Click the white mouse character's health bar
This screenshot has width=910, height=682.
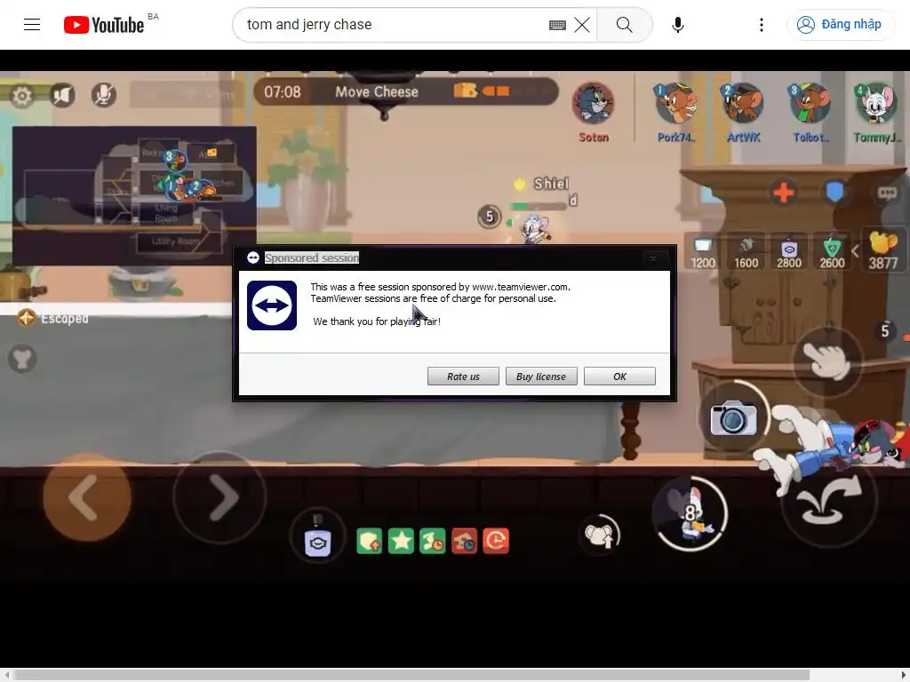537,206
